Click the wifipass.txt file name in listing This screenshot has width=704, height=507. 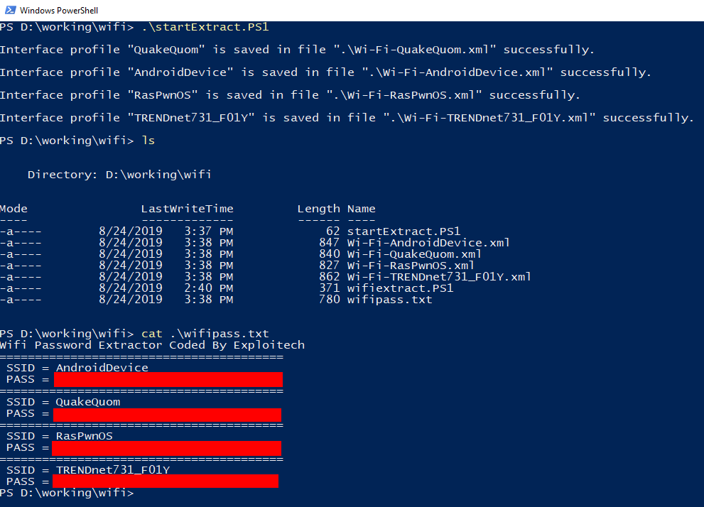pyautogui.click(x=389, y=299)
